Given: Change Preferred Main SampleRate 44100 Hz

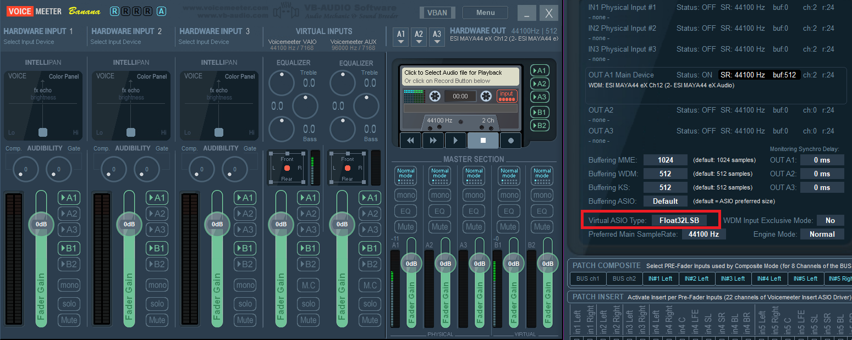Looking at the screenshot, I should coord(703,234).
